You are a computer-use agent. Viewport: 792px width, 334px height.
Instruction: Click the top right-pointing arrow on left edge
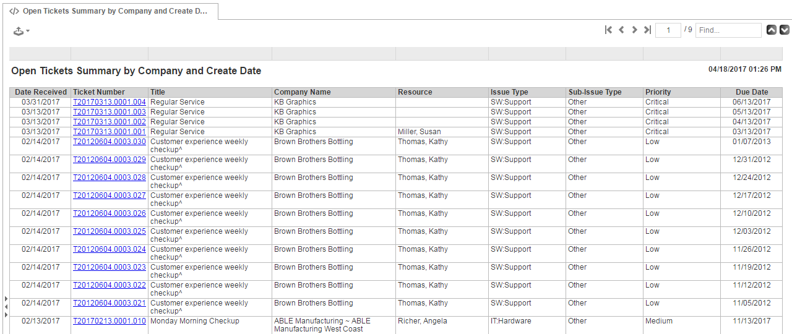(x=6, y=299)
